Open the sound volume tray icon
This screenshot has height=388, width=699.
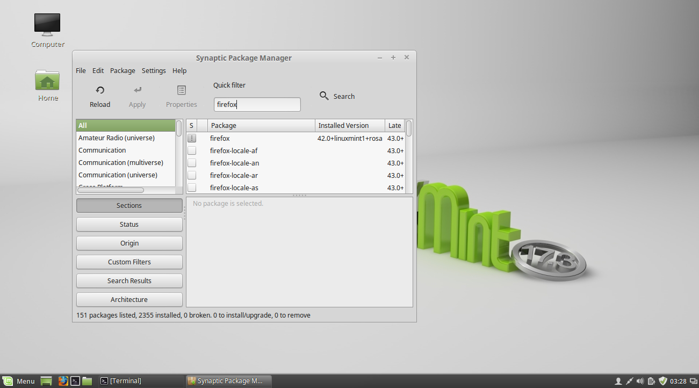pyautogui.click(x=640, y=381)
